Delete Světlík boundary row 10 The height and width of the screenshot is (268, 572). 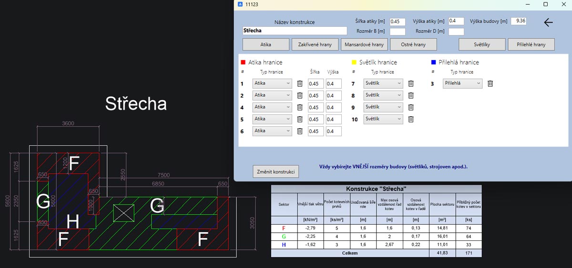tap(410, 119)
